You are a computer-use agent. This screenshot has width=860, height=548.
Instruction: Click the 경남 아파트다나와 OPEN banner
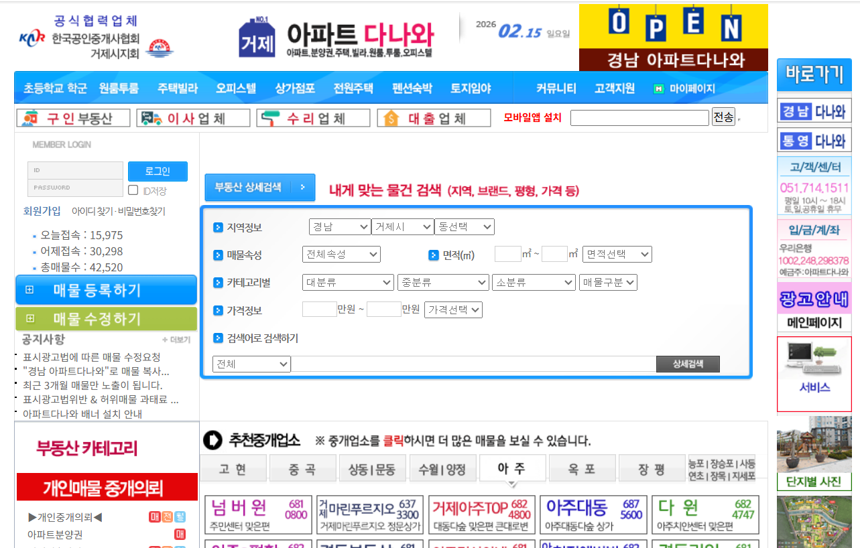tap(674, 38)
